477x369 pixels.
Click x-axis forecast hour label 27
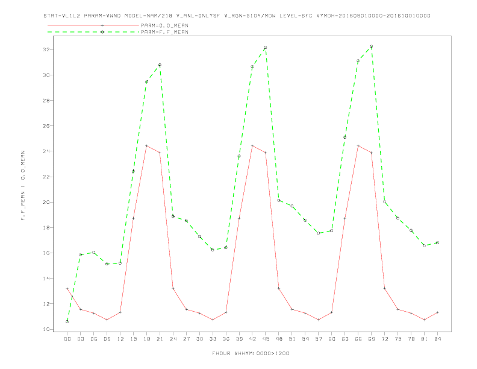click(x=186, y=339)
